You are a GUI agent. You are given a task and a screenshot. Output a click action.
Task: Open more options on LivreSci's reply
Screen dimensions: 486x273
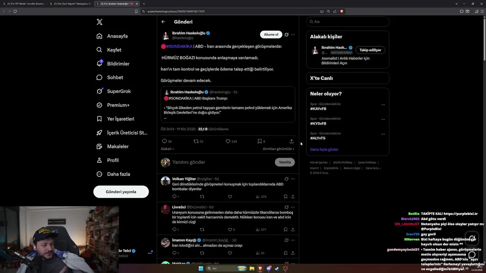click(x=293, y=207)
